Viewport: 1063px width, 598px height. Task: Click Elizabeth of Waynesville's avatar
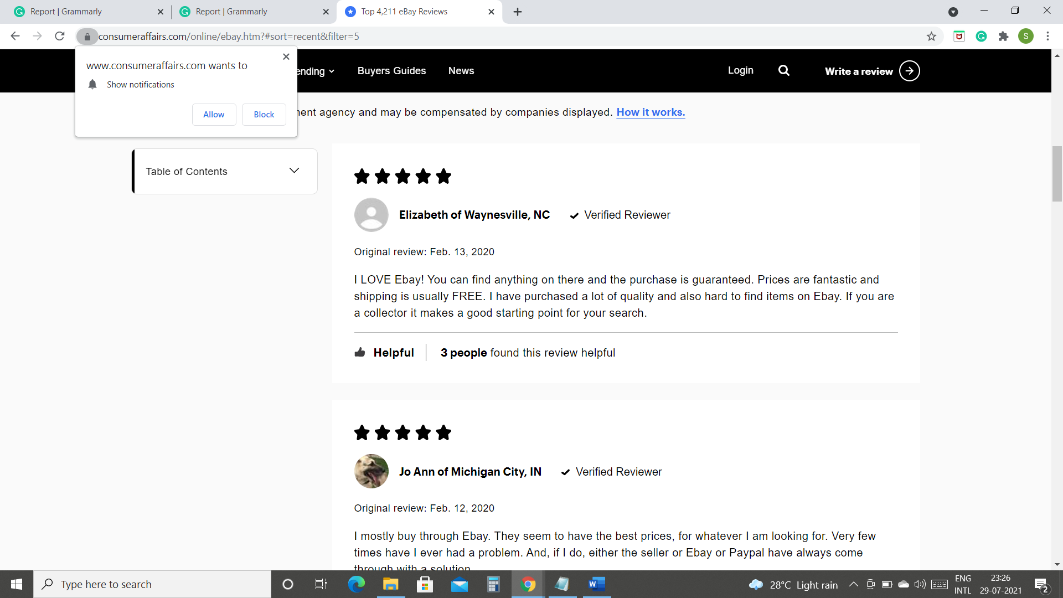click(371, 215)
